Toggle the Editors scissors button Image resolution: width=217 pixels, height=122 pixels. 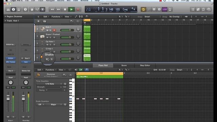click(x=42, y=9)
